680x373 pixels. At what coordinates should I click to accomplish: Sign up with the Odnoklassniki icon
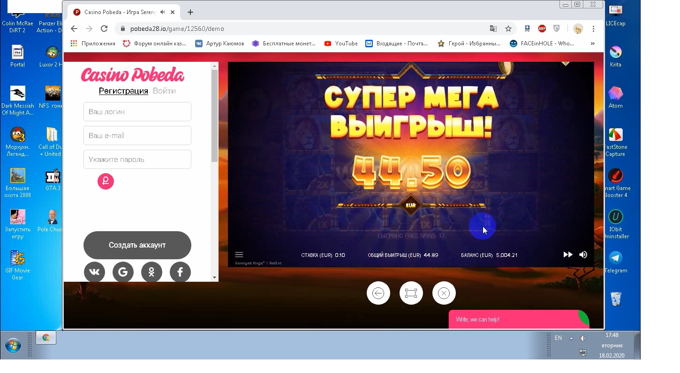pyautogui.click(x=151, y=272)
